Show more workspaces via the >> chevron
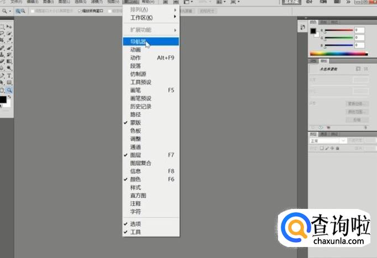The width and height of the screenshot is (377, 258). click(348, 2)
